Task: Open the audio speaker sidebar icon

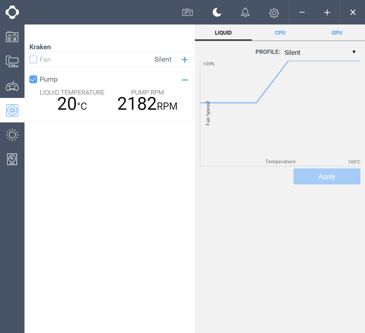Action: pyautogui.click(x=12, y=159)
